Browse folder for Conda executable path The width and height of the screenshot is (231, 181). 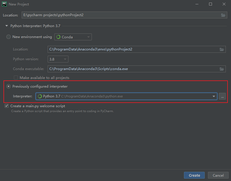[222, 69]
